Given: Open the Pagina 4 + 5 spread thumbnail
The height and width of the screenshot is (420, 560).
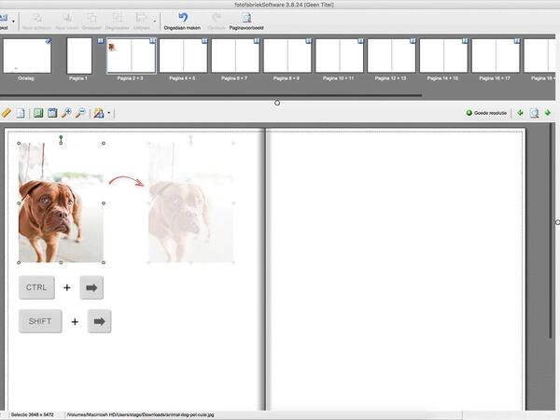Looking at the screenshot, I should [x=183, y=56].
